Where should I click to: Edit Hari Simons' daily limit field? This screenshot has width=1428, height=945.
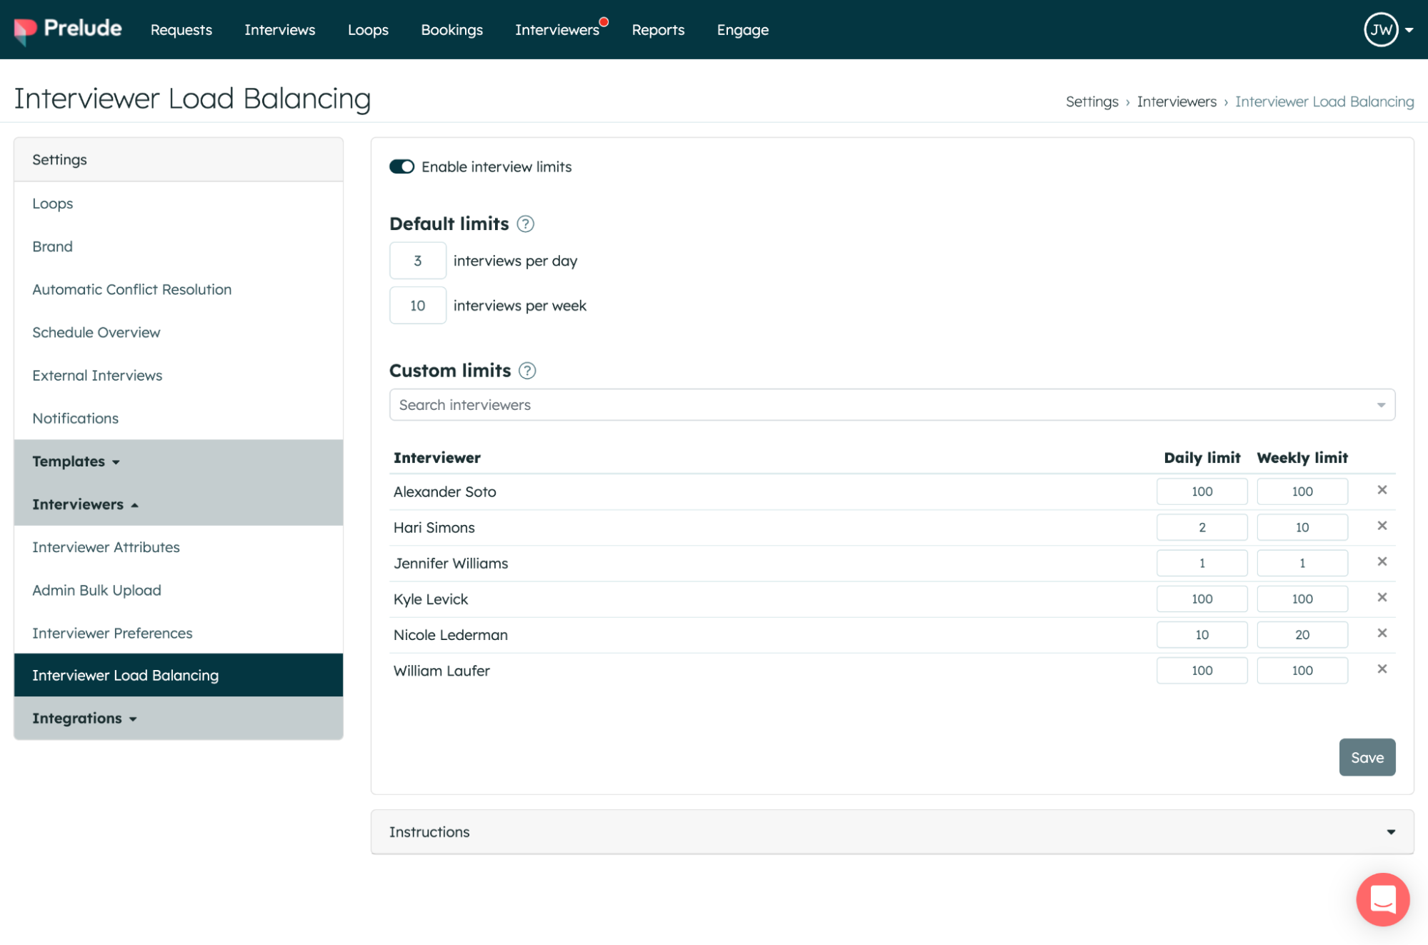click(x=1202, y=527)
